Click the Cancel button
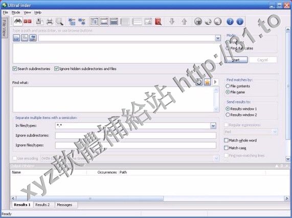Viewport: 292px width, 218px height. tap(262, 60)
